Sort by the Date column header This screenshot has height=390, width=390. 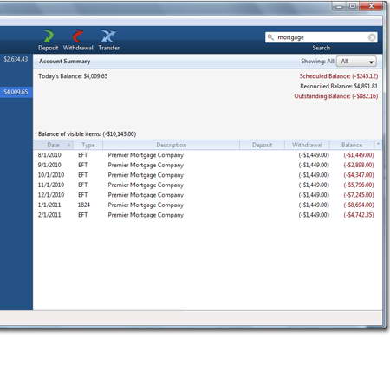click(x=54, y=145)
